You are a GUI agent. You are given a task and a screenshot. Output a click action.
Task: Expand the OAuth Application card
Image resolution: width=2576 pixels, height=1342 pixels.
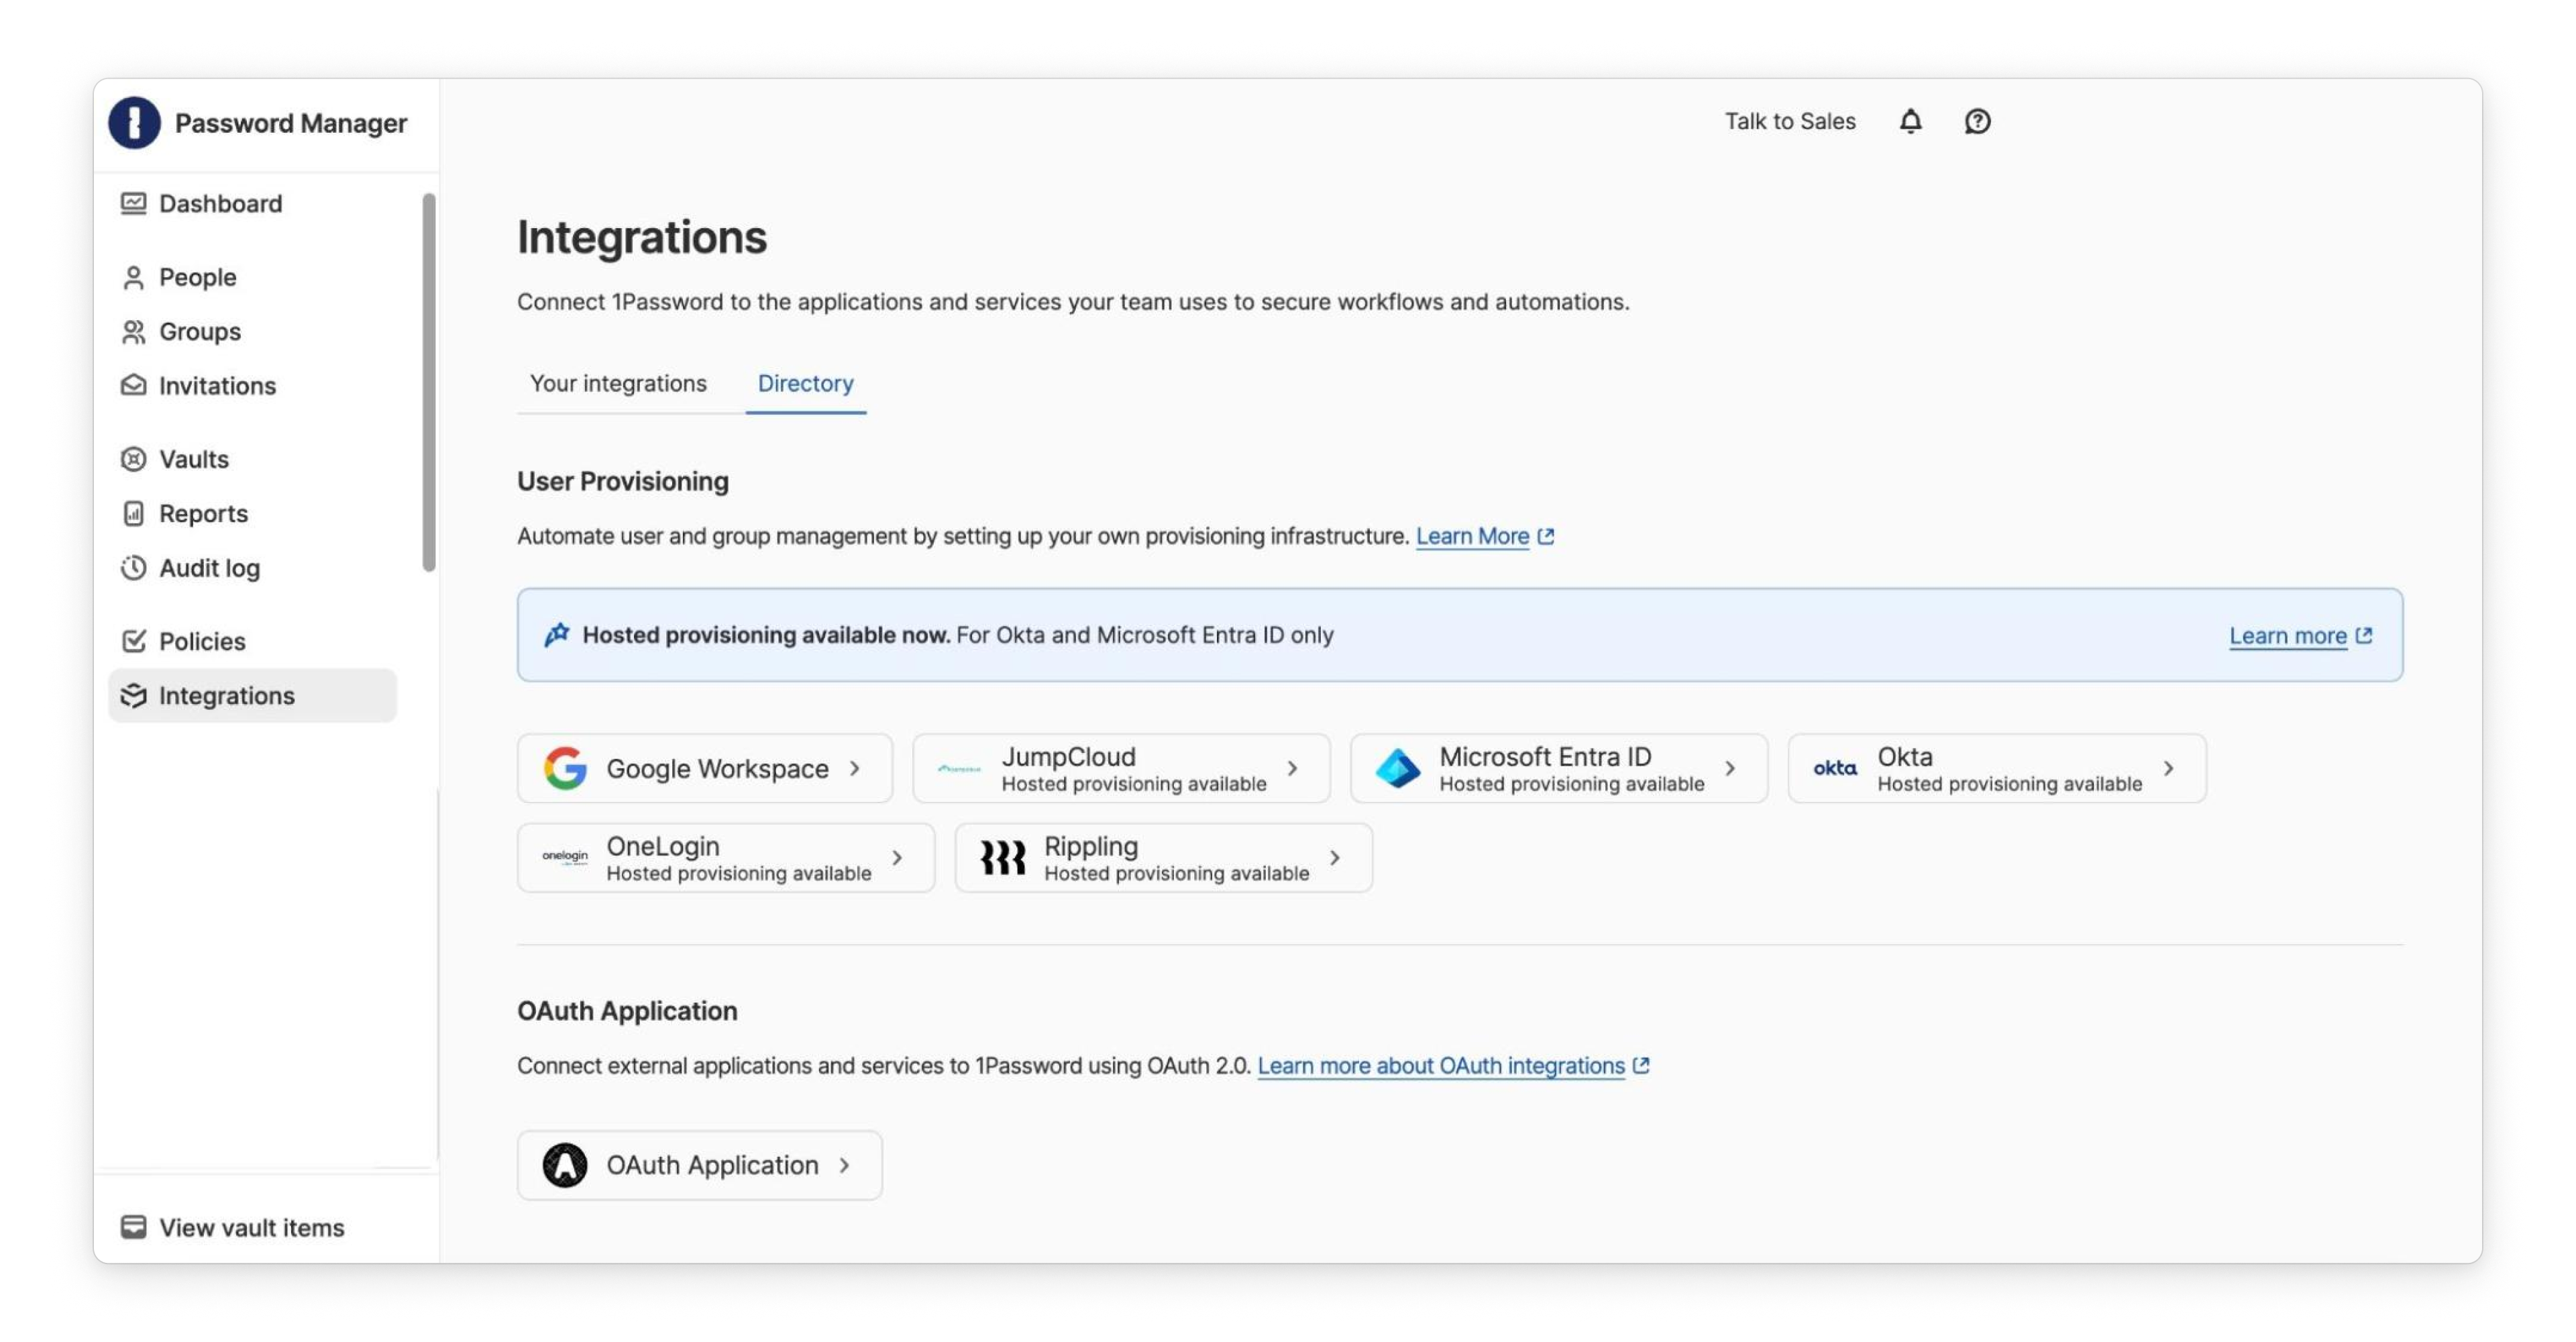[845, 1165]
